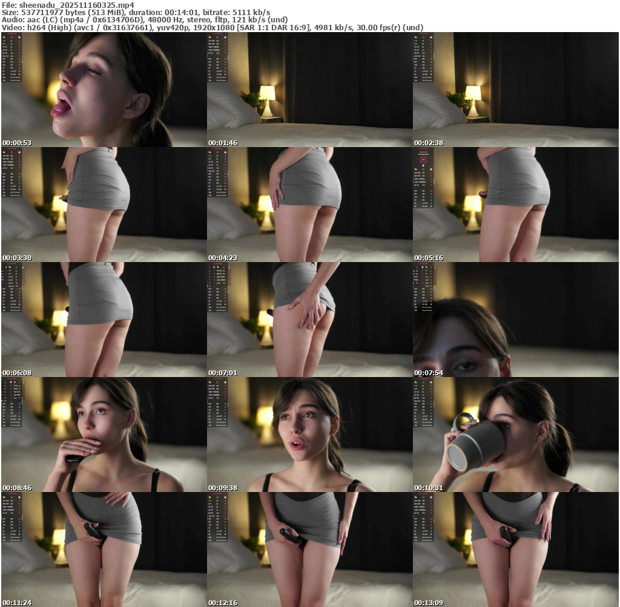Pick the thumbnail frame stamped 00:05:16

click(x=516, y=205)
